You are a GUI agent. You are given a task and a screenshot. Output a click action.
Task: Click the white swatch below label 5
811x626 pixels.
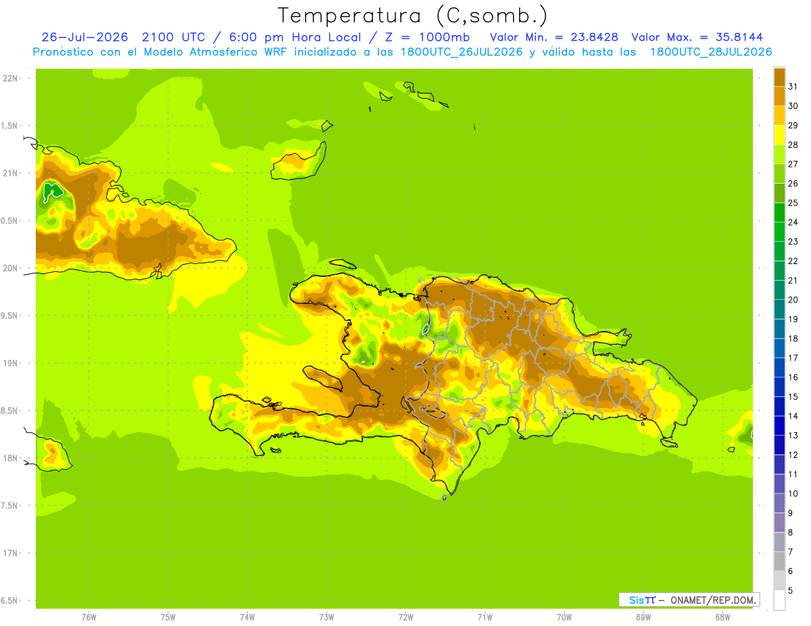coord(779,600)
